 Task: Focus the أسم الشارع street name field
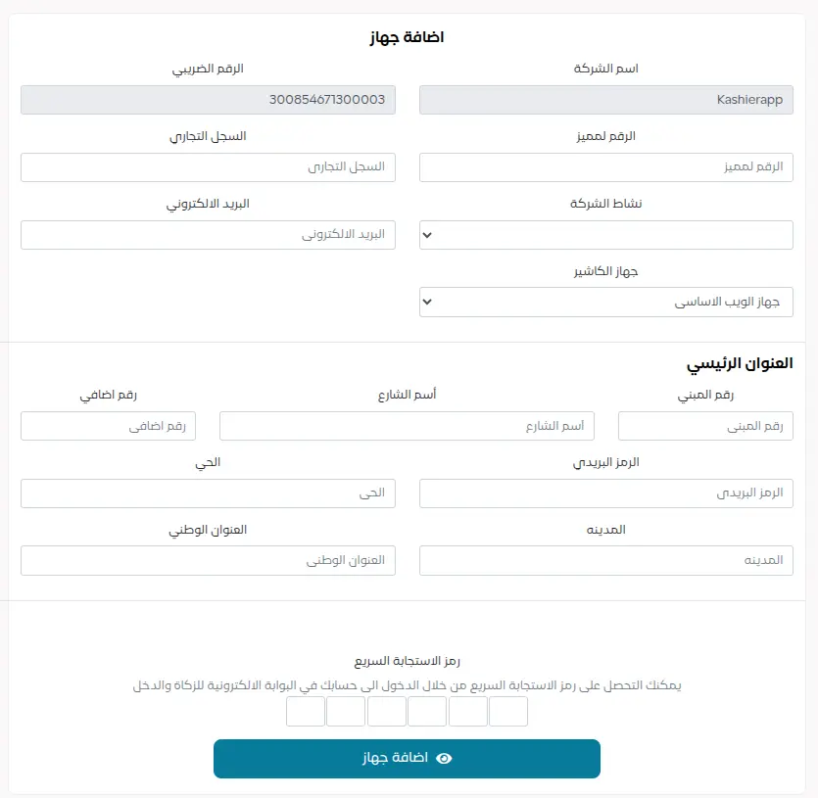click(407, 425)
